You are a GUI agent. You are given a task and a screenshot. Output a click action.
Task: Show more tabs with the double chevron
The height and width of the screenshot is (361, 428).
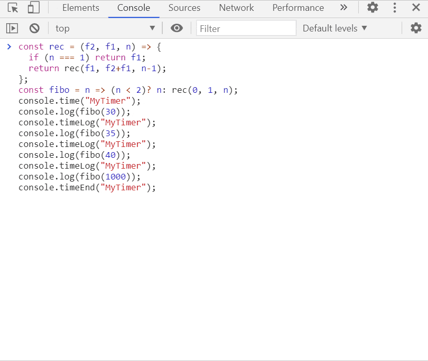[344, 8]
